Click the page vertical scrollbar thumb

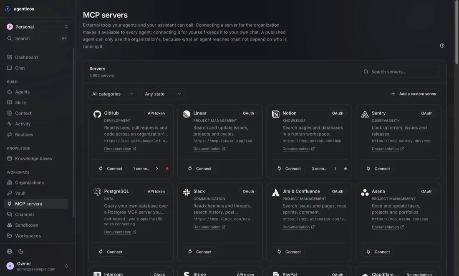tap(456, 32)
